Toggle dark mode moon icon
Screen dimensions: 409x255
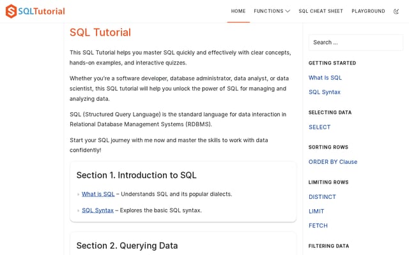(x=396, y=11)
